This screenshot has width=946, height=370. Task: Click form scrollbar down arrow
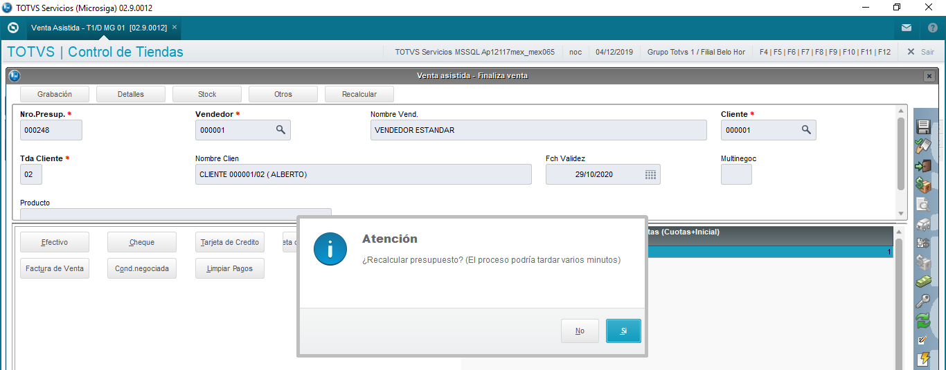(x=901, y=214)
